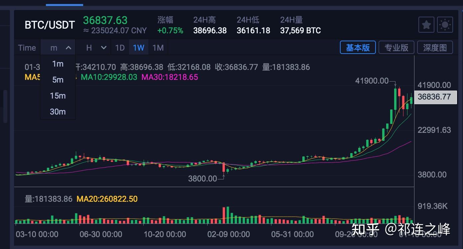Toggle light theme with sun icon
This screenshot has width=463, height=249.
coord(445,25)
